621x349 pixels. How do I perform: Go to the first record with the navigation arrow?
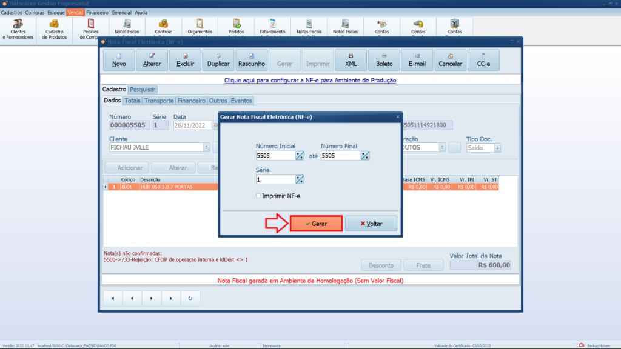113,298
